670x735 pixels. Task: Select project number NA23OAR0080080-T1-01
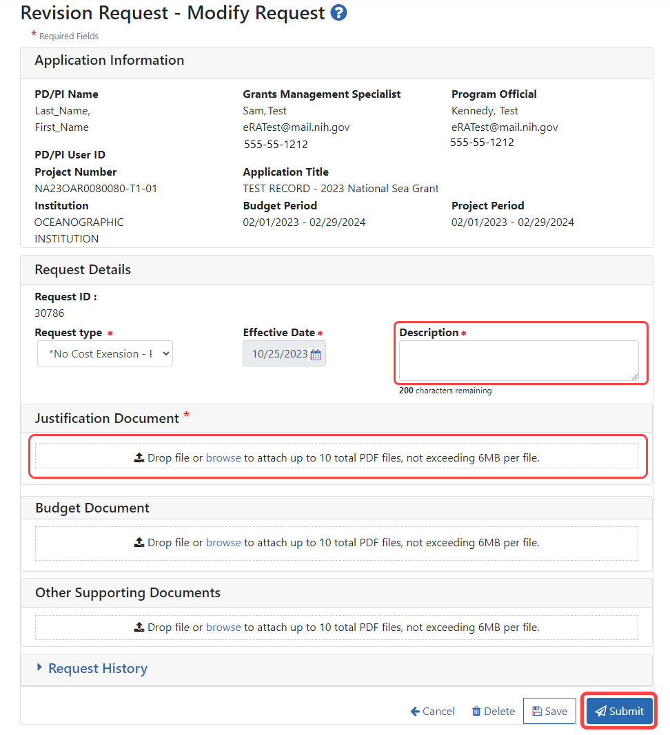tap(96, 189)
